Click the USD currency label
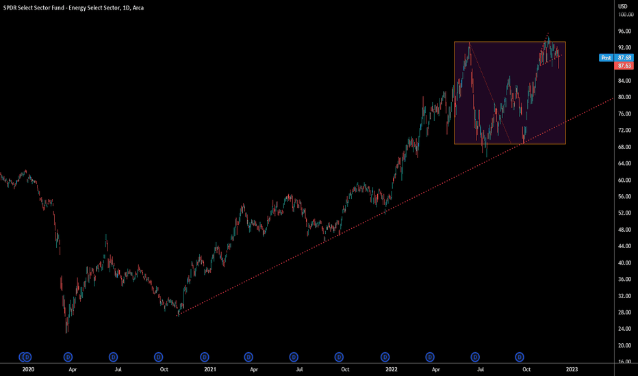 pyautogui.click(x=622, y=6)
